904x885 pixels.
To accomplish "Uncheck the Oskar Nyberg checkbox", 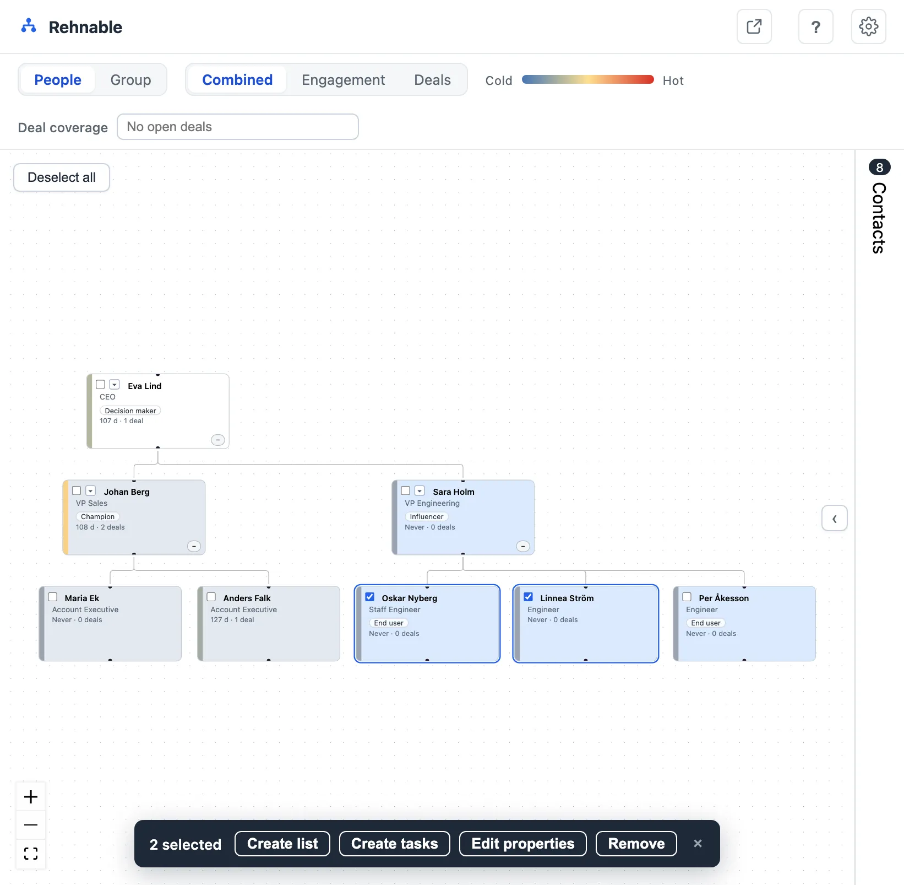I will coord(370,597).
